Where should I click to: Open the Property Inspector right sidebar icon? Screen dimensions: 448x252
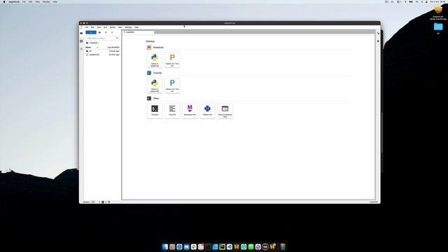click(x=378, y=33)
